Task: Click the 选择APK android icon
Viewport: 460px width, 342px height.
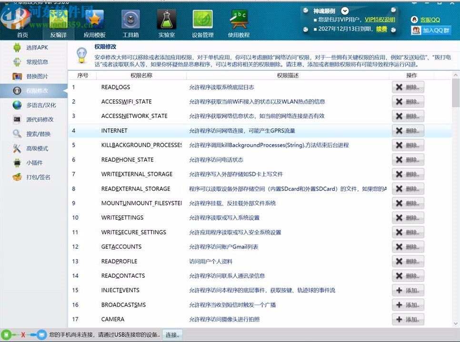Action: [17, 48]
